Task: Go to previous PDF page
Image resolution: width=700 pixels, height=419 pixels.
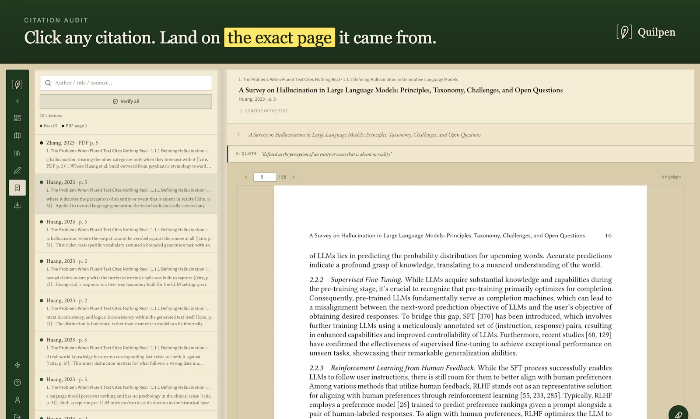Action: click(x=246, y=177)
